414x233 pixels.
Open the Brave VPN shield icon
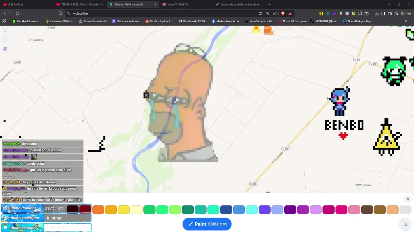pyautogui.click(x=403, y=13)
